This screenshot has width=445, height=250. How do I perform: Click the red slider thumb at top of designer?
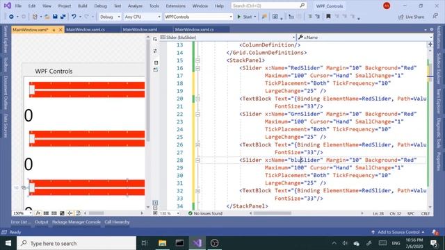point(32,90)
